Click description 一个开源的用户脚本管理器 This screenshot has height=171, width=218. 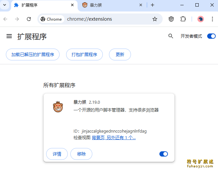click(99, 110)
